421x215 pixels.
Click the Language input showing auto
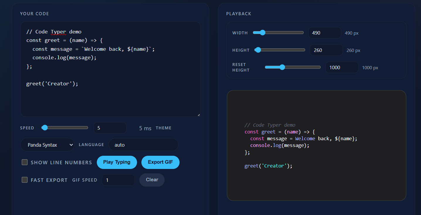click(x=143, y=145)
